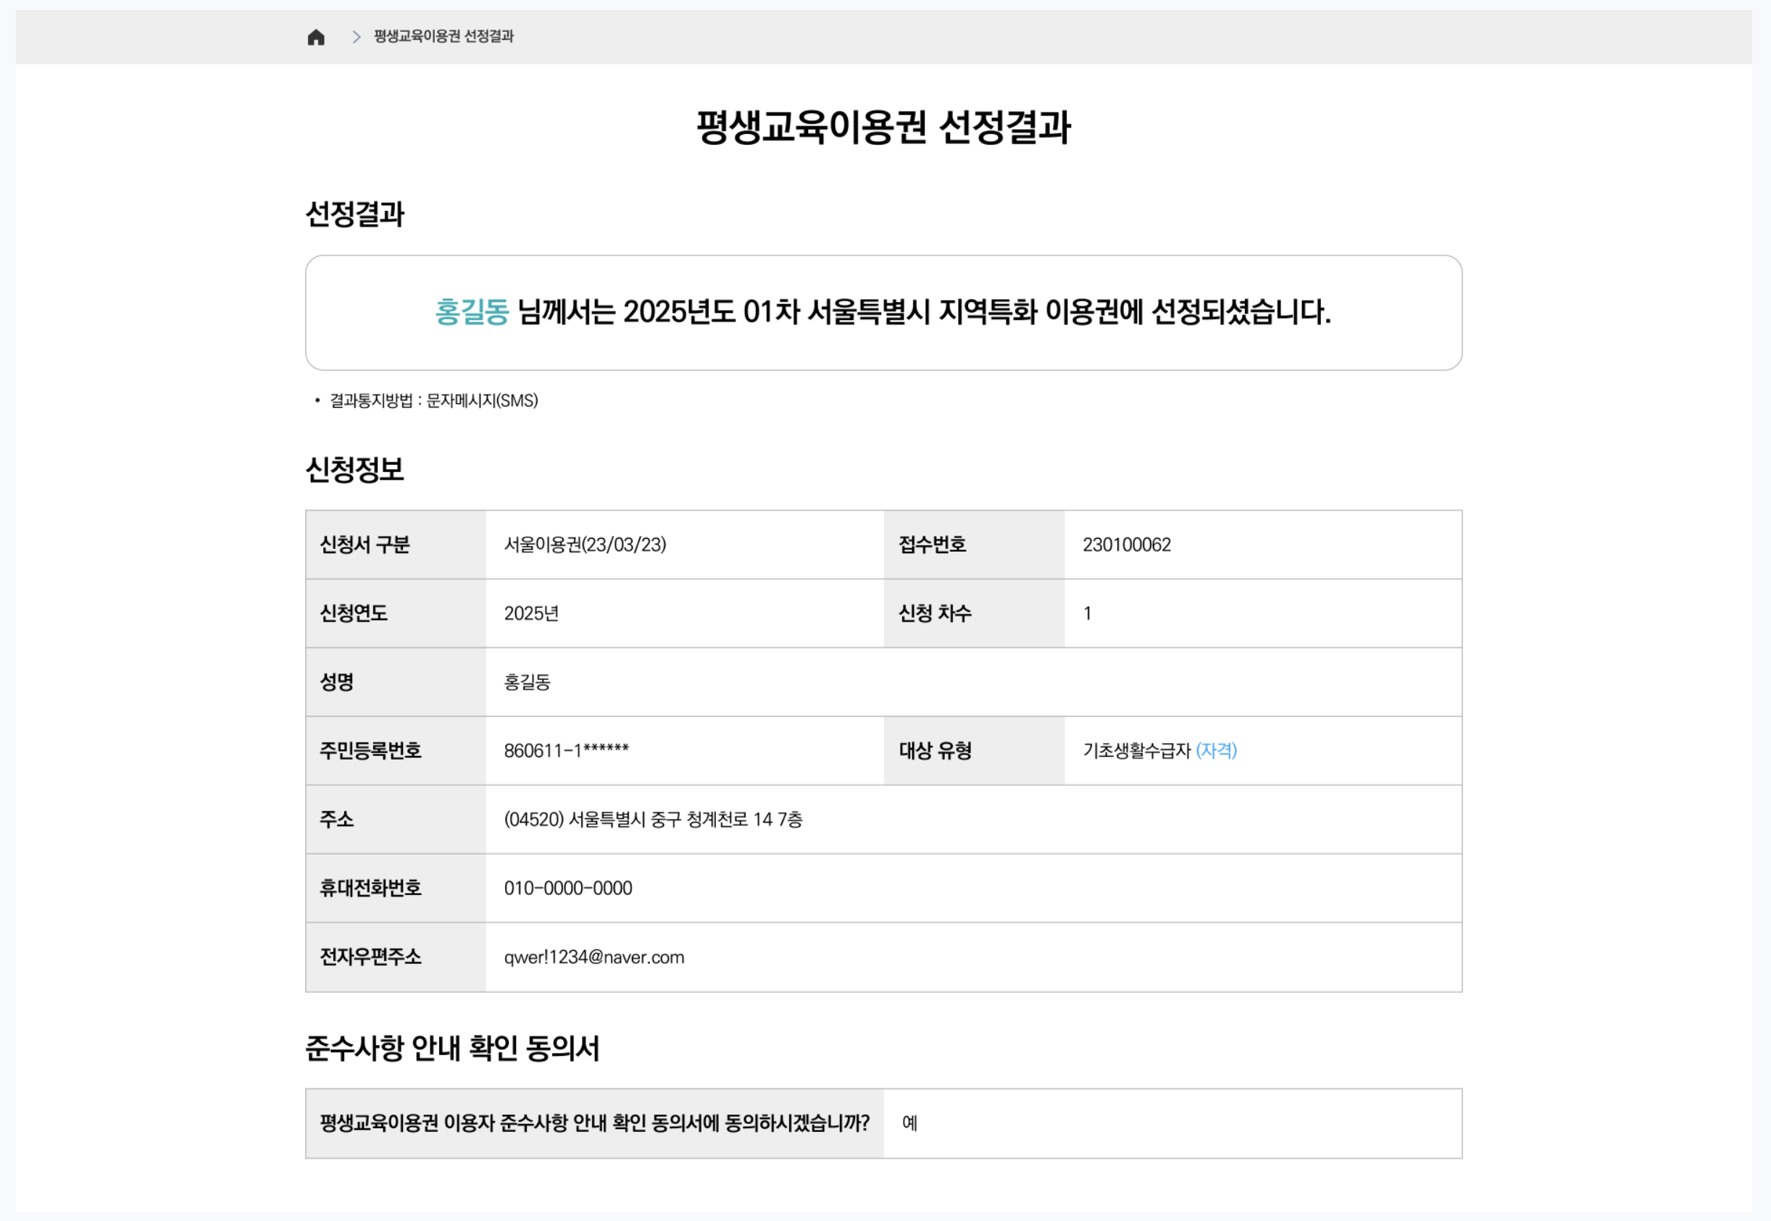Click the 신청연도 value 2025년
Screen dimensions: 1771x1221
[531, 613]
